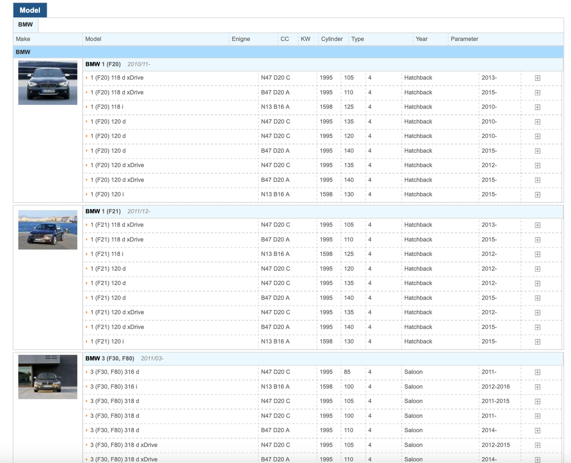Select the BMW make tab
The height and width of the screenshot is (463, 571).
(26, 25)
